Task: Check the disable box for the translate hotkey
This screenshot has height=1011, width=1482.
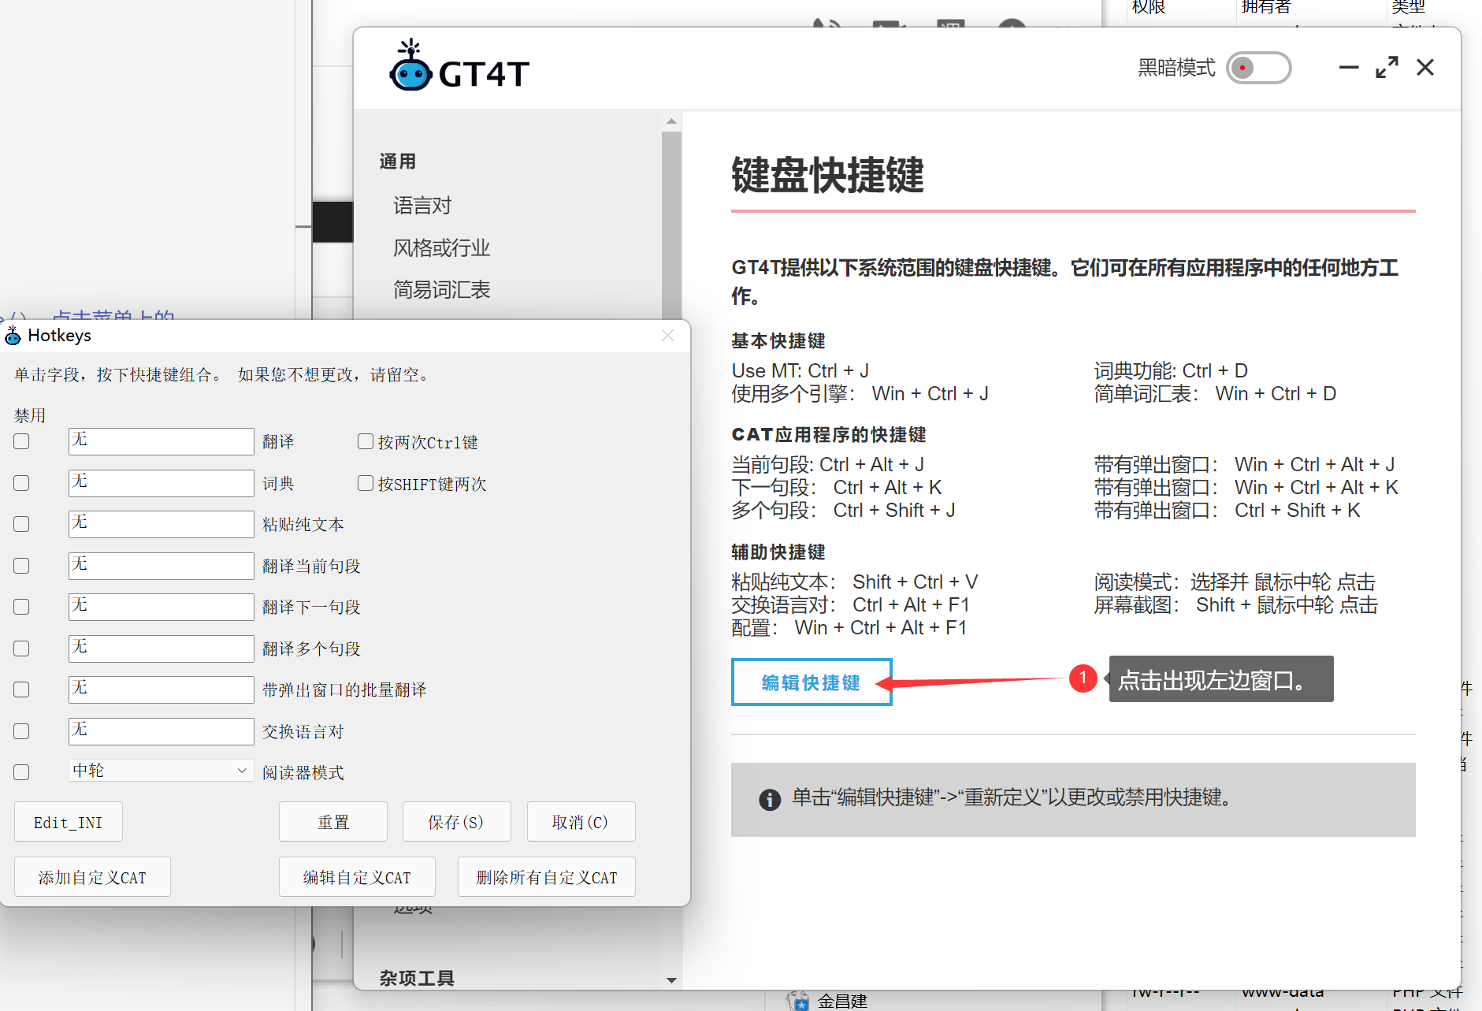Action: click(x=22, y=441)
